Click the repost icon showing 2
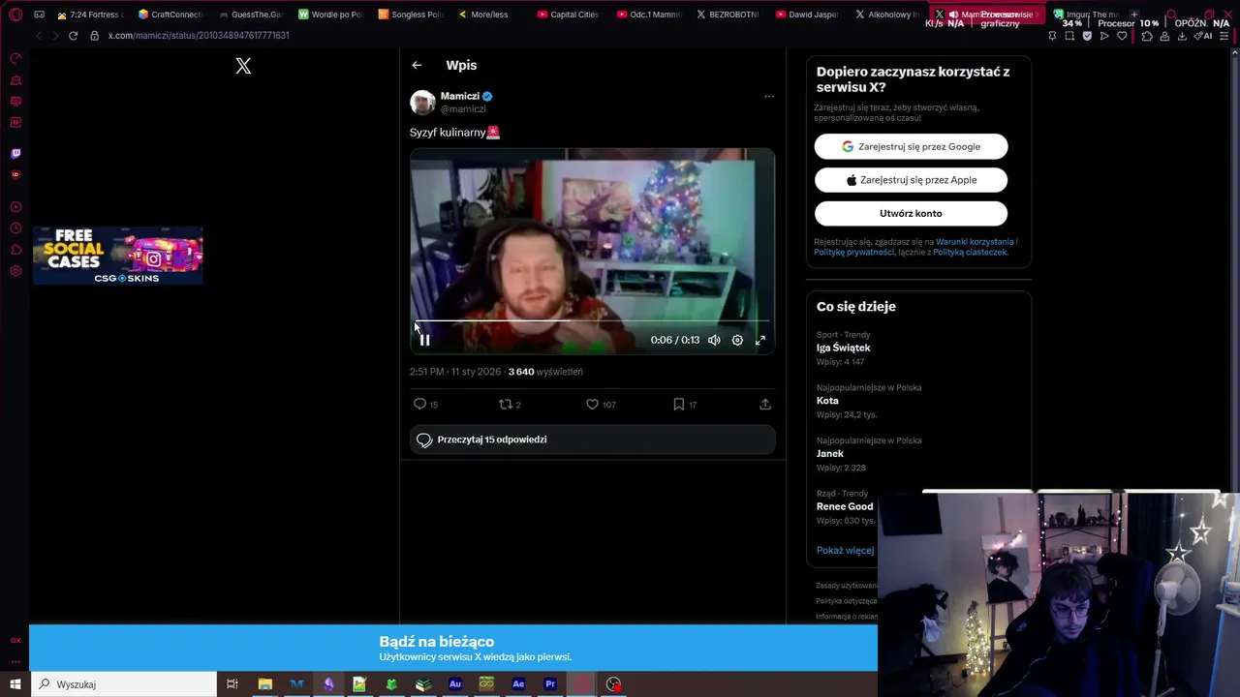This screenshot has height=697, width=1240. (505, 404)
